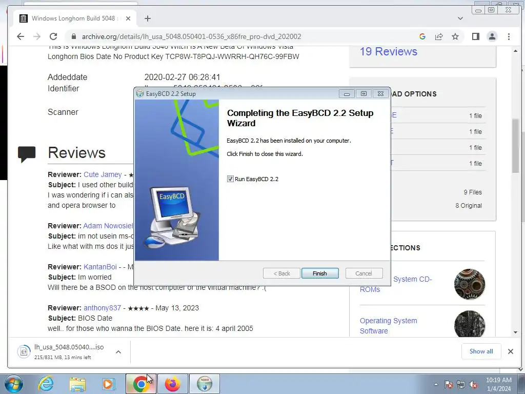525x394 pixels.
Task: Close the Windows Longhorn Build 5048 tab
Action: point(128,18)
